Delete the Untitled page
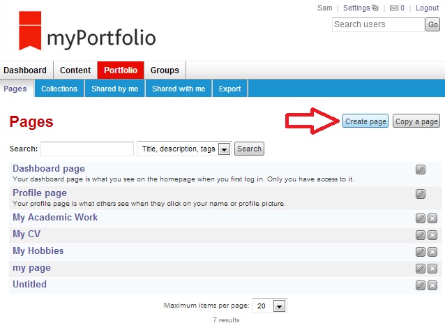The width and height of the screenshot is (445, 330). click(432, 285)
